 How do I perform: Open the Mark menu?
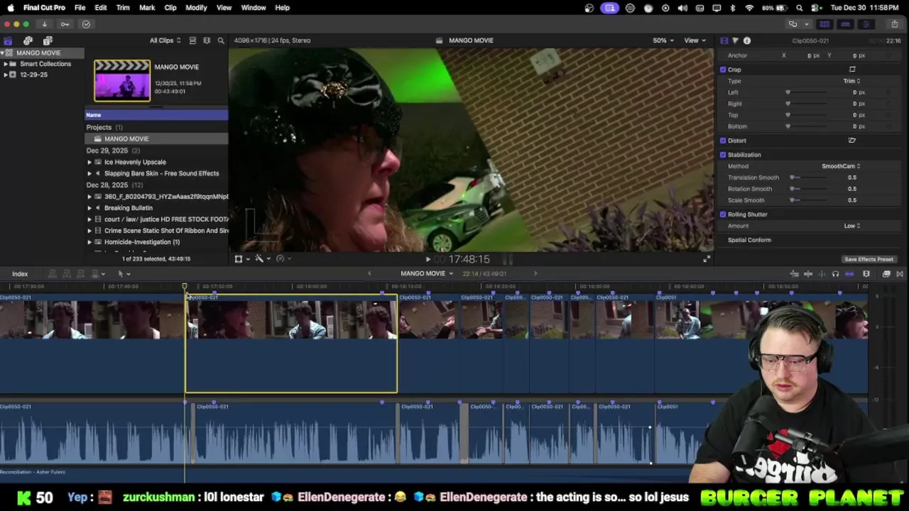click(147, 8)
